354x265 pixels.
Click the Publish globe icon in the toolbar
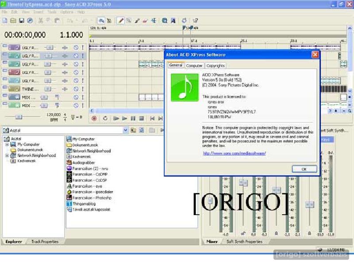click(x=30, y=21)
